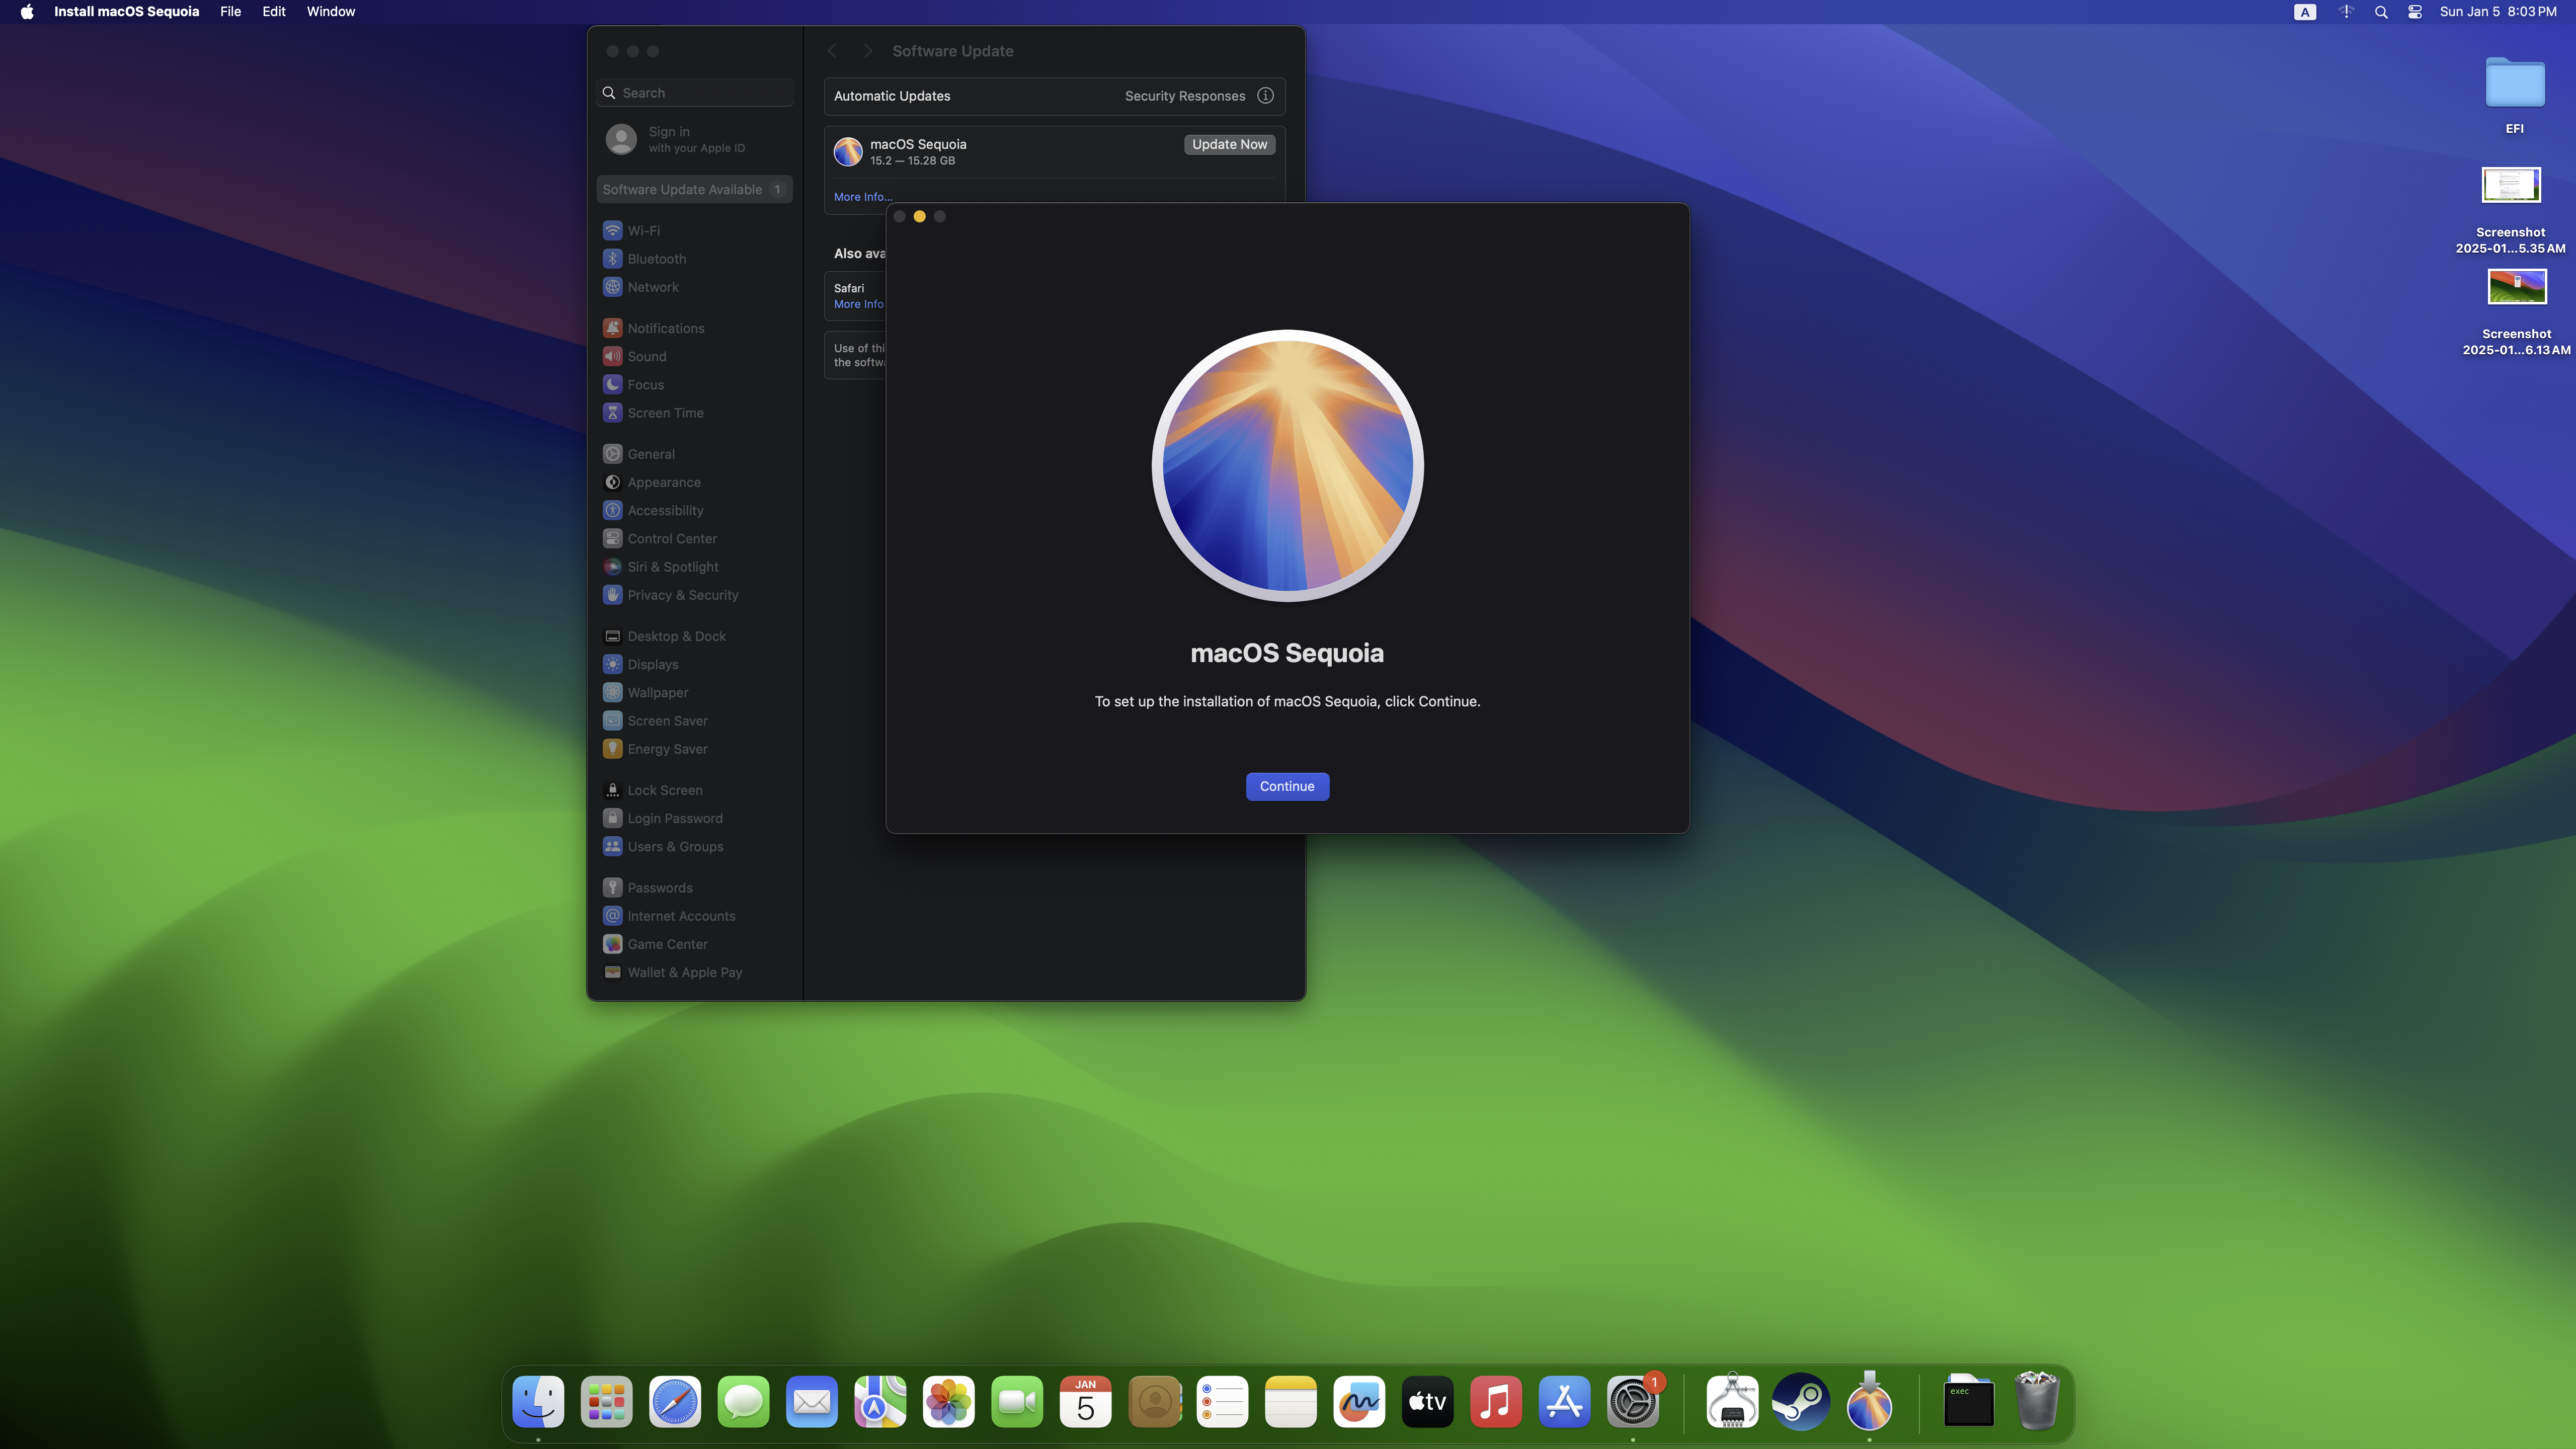
Task: Select the Screenshot 2025-01...6.13 AM file
Action: pos(2516,312)
